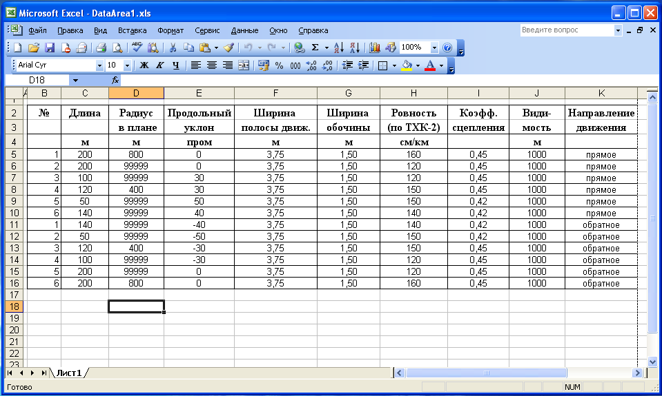Click the Format Painter brush icon

click(x=228, y=48)
